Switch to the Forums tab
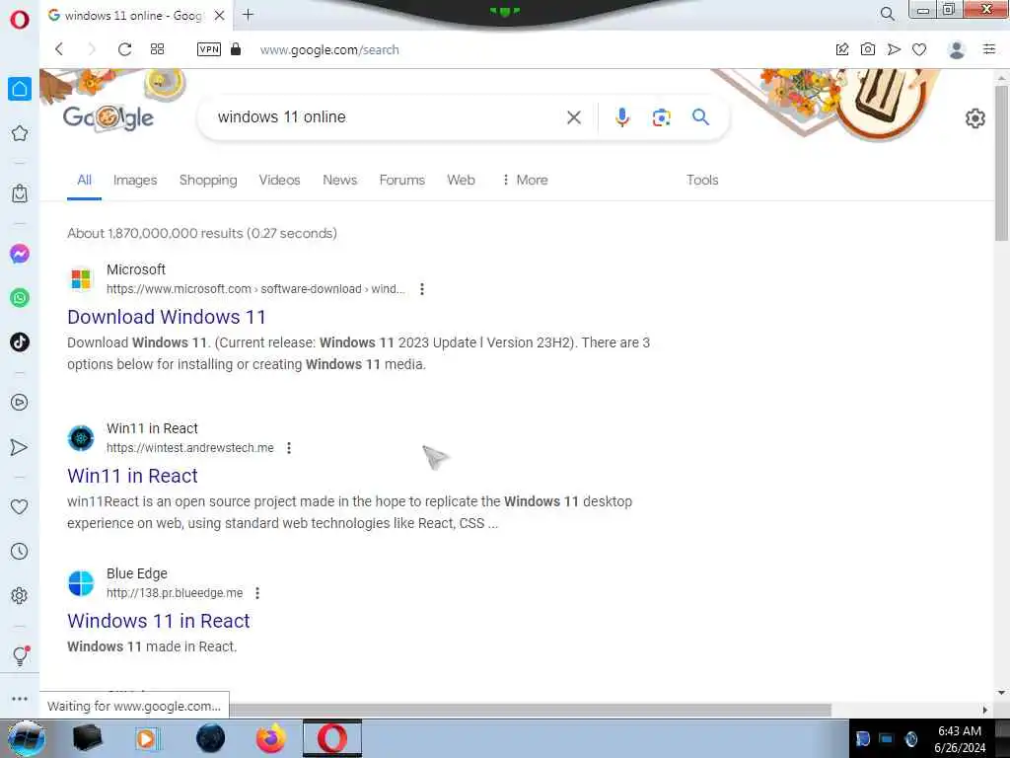Image resolution: width=1010 pixels, height=758 pixels. pyautogui.click(x=402, y=180)
